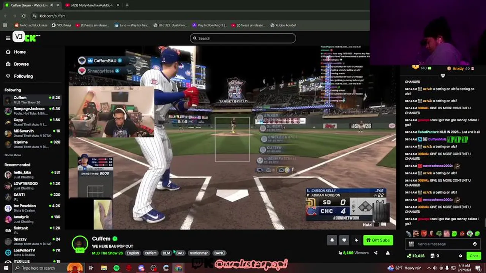
Task: Click the sparkle icon beside Gift Subs
Action: pyautogui.click(x=356, y=240)
